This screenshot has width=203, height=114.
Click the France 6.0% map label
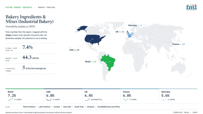(179, 44)
